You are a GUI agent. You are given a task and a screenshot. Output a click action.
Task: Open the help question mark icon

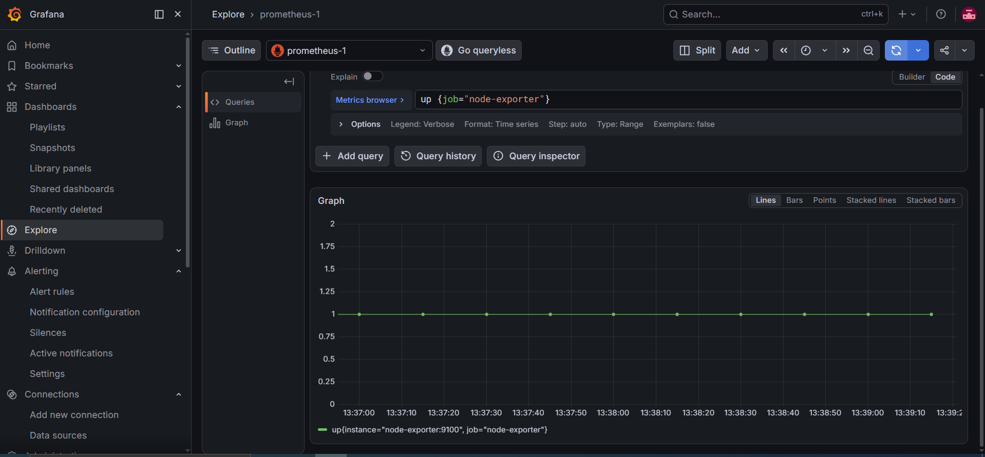941,14
